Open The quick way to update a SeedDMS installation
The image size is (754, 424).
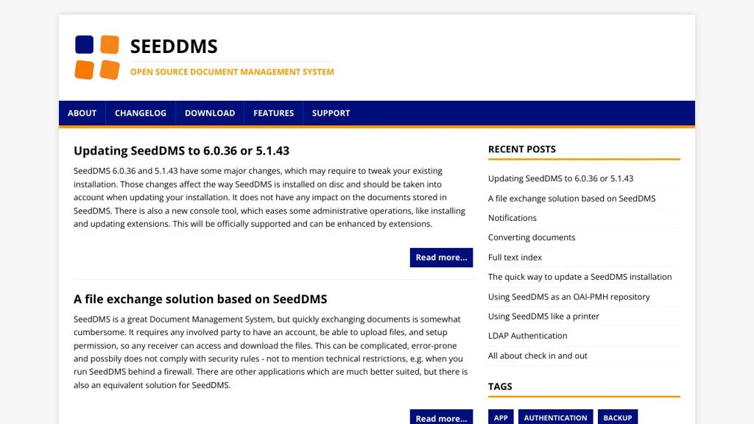[579, 277]
